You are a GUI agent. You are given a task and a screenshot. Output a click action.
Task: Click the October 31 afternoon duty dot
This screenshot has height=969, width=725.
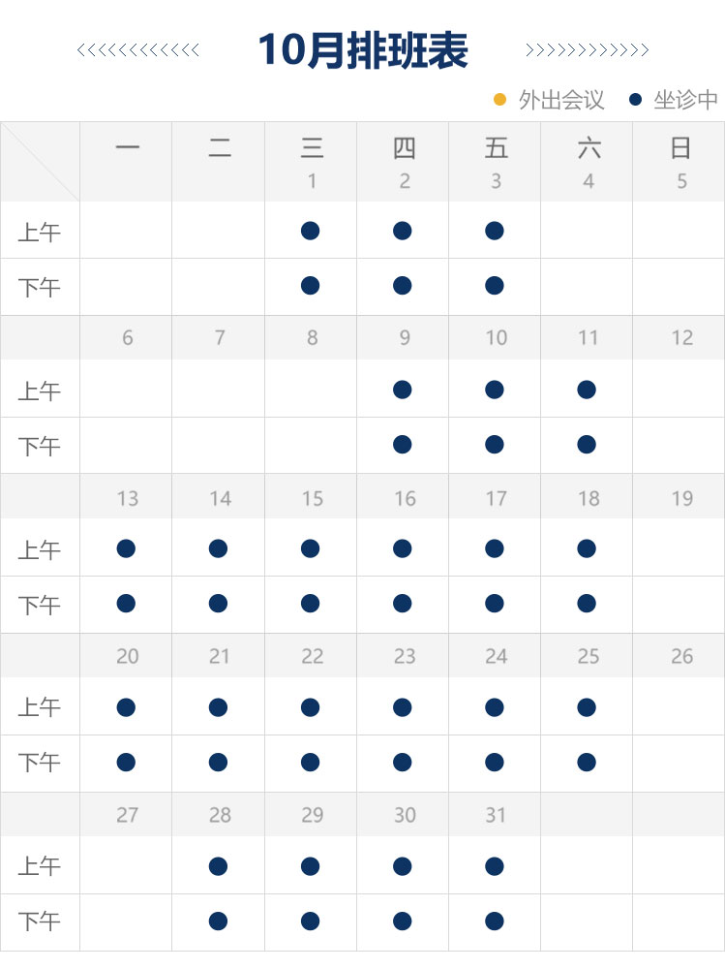[495, 921]
